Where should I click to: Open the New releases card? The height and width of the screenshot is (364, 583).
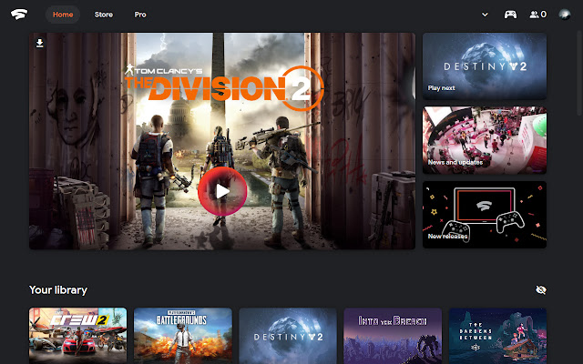(x=485, y=215)
